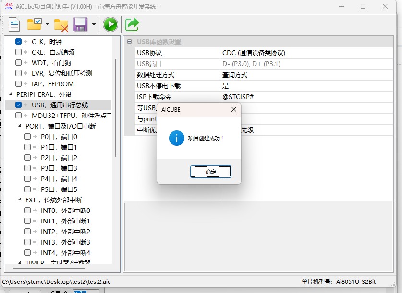Uncheck the CLK 时钟 checkbox

(x=18, y=41)
